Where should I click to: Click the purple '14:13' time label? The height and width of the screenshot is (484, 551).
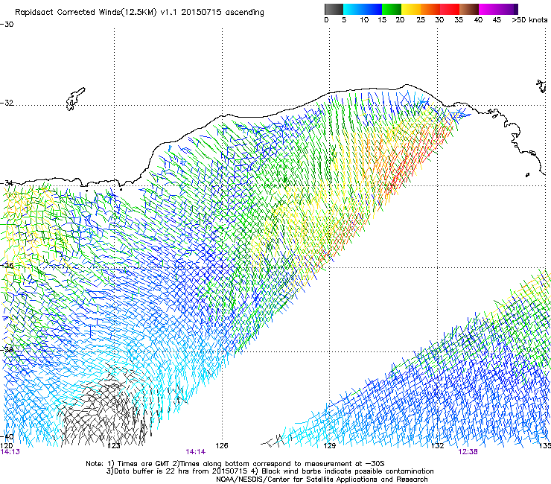click(10, 451)
